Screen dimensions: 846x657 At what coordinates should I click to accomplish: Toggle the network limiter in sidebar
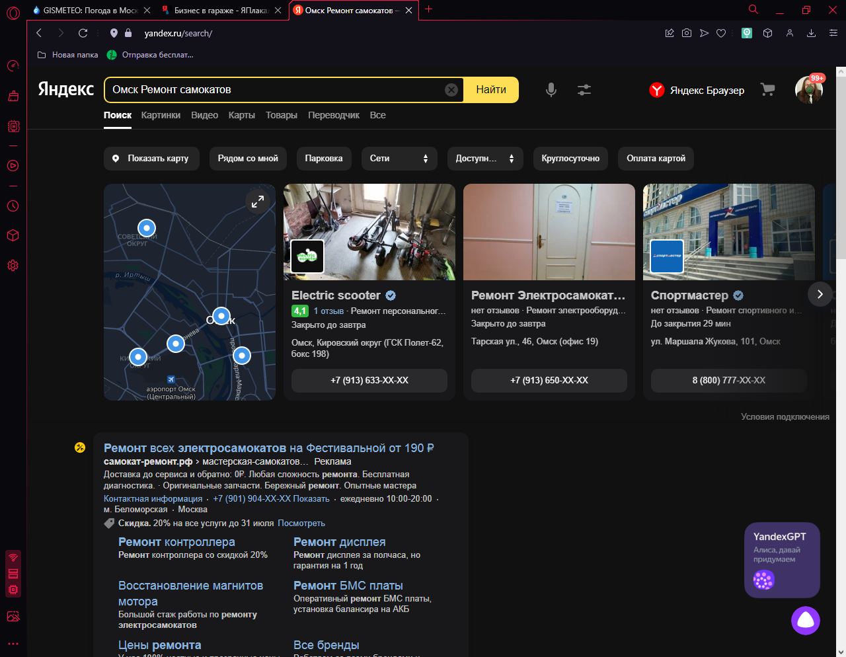point(13,558)
